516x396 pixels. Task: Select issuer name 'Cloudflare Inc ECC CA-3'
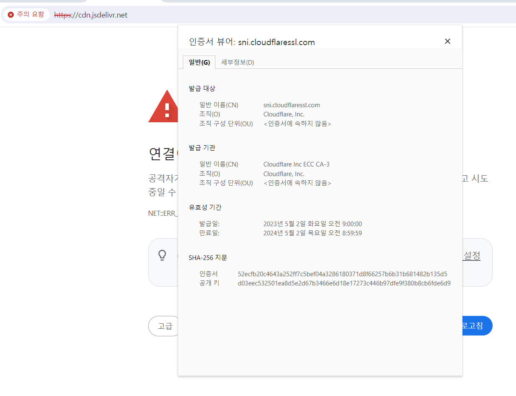[x=296, y=164]
